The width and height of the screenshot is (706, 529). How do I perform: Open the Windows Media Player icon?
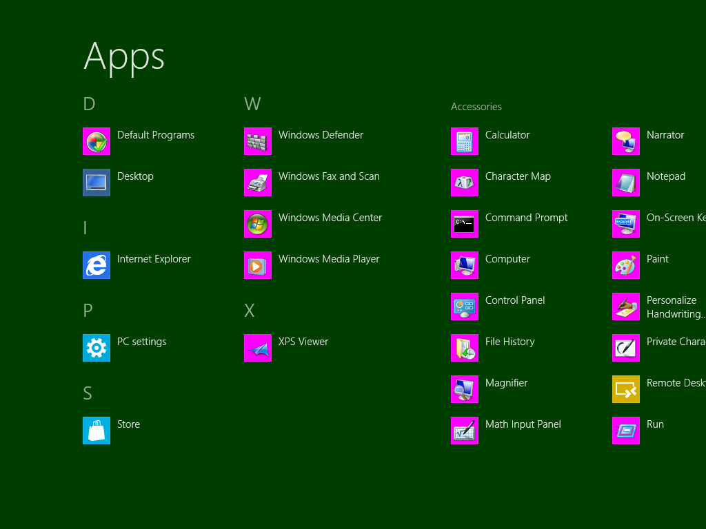pyautogui.click(x=258, y=265)
